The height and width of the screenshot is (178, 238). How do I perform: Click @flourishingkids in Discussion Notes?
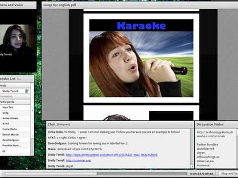point(208,157)
